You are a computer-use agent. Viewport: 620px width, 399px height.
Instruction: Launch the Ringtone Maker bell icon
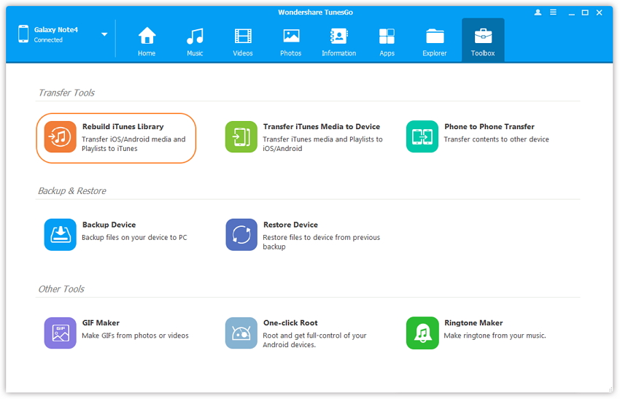(422, 333)
